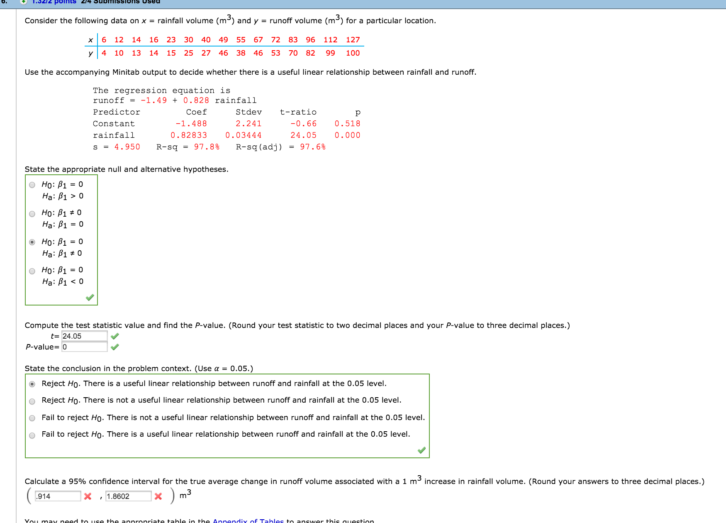Select option with H0: β1 ≠ 0
This screenshot has width=726, height=523.
[32, 214]
